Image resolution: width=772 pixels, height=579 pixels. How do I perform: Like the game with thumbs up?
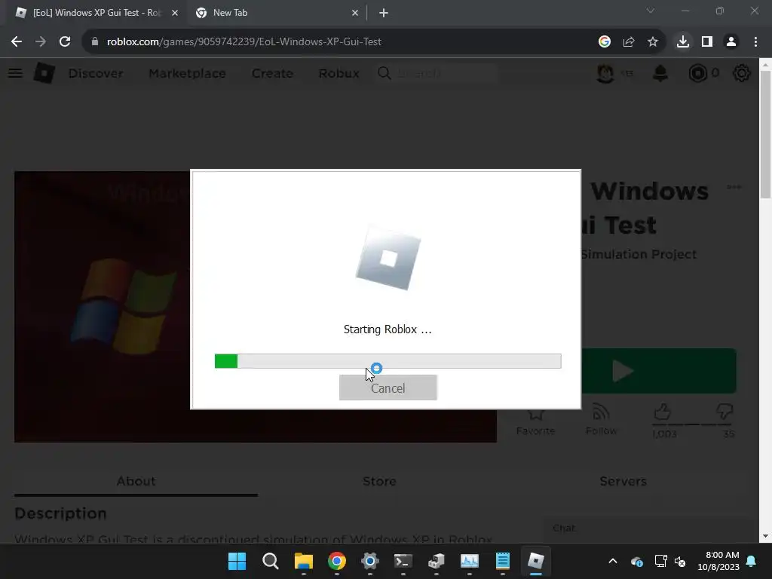pyautogui.click(x=663, y=412)
